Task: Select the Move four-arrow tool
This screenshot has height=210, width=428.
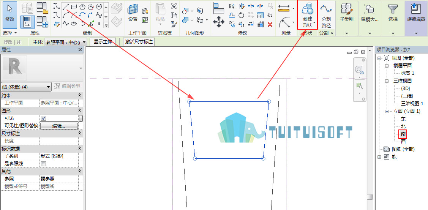Action: pyautogui.click(x=218, y=22)
